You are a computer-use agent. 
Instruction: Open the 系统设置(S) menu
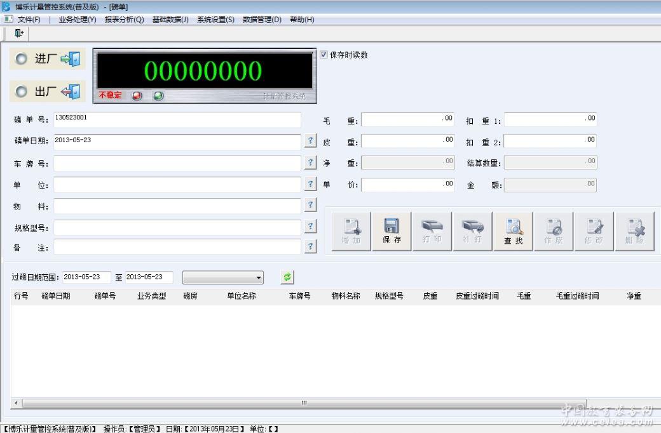(x=215, y=20)
